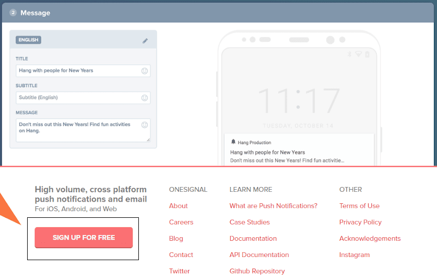Open the Terms of Use link
Screen dimensions: 437x280
[360, 206]
